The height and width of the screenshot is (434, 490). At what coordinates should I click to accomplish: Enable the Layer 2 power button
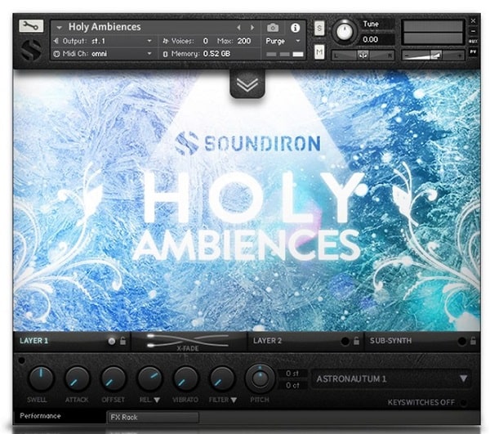[x=345, y=341]
